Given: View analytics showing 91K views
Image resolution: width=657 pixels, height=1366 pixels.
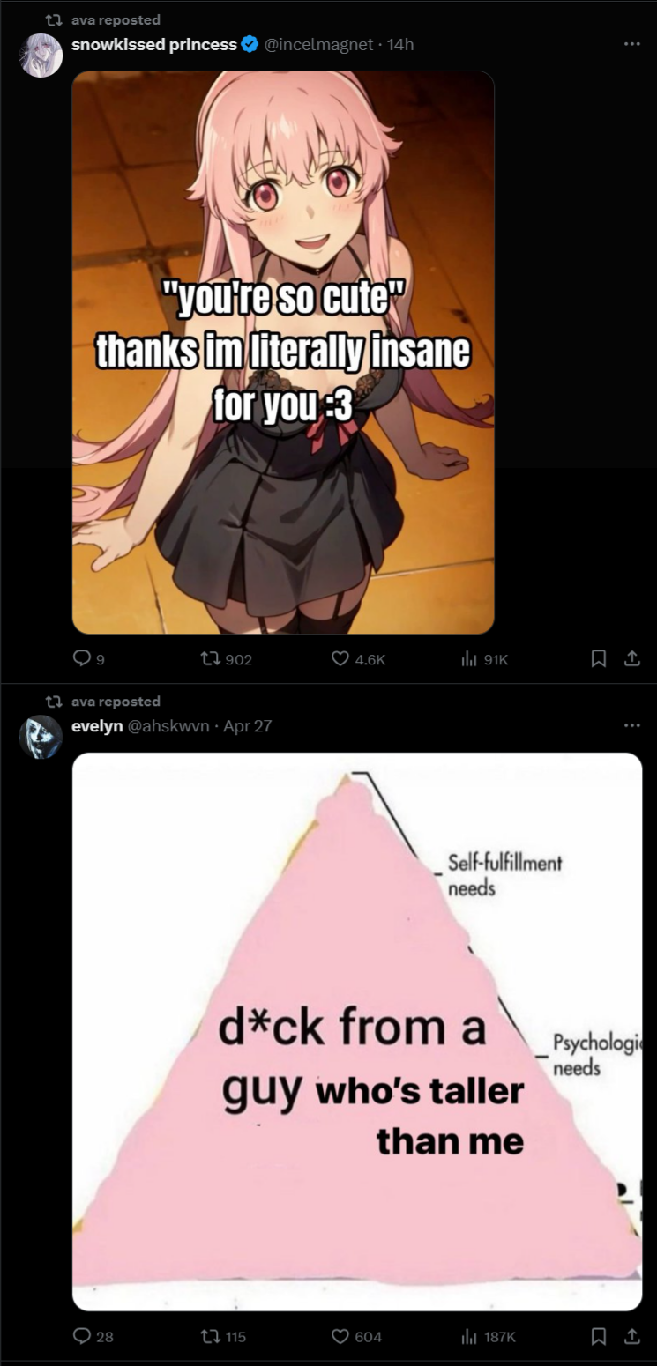Looking at the screenshot, I should [x=485, y=658].
